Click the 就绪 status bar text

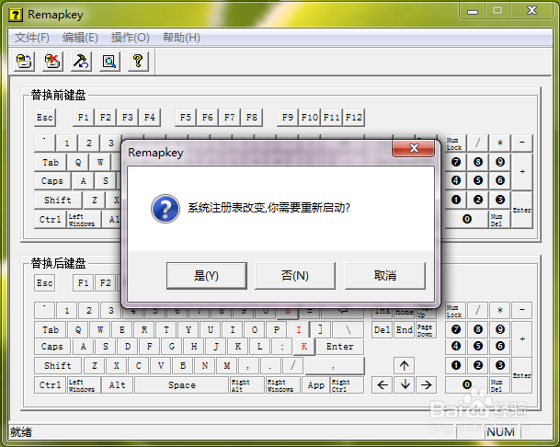click(x=21, y=432)
